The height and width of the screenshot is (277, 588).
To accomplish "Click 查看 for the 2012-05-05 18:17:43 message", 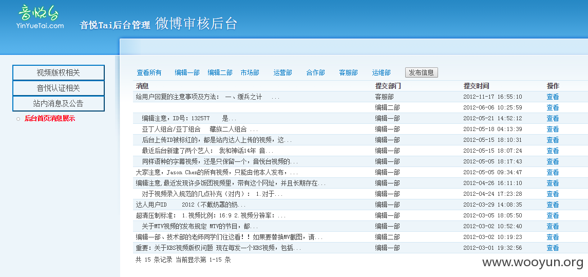I will pyautogui.click(x=553, y=162).
